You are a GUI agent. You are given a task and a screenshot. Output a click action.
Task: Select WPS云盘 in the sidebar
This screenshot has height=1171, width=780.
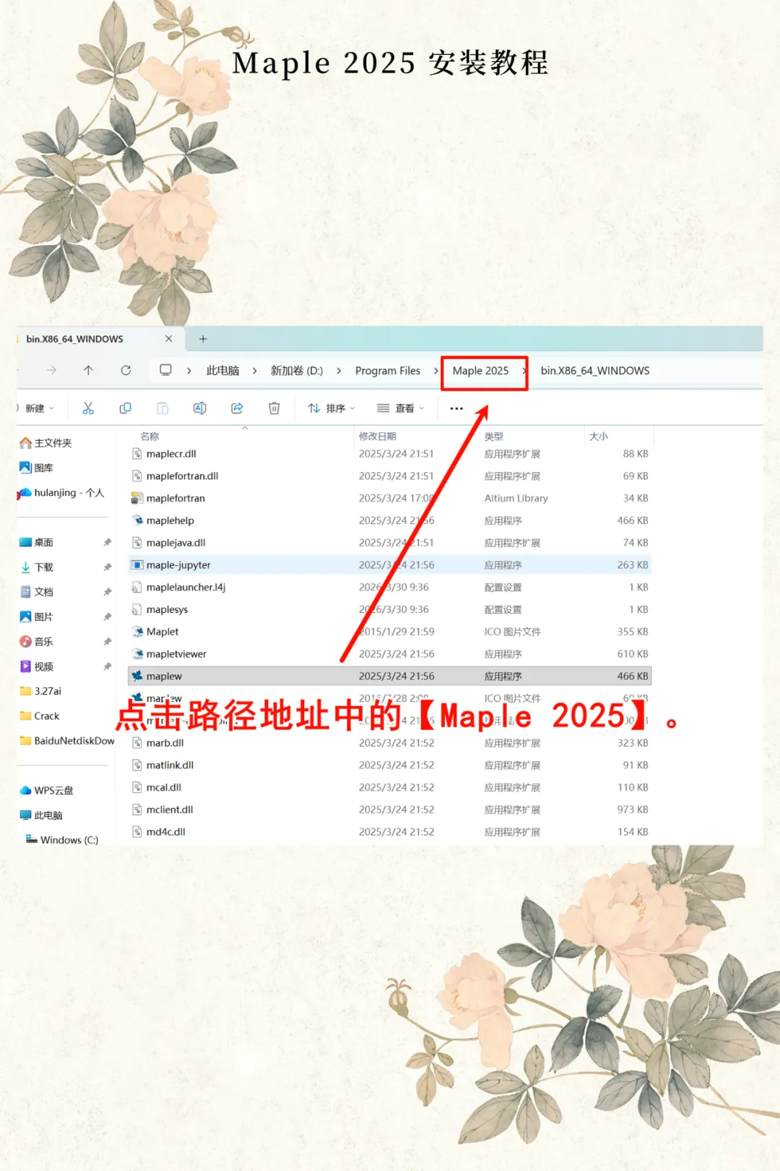46,791
